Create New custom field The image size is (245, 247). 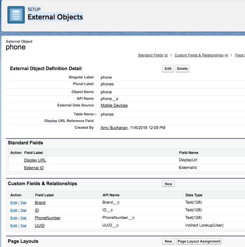pos(168,184)
